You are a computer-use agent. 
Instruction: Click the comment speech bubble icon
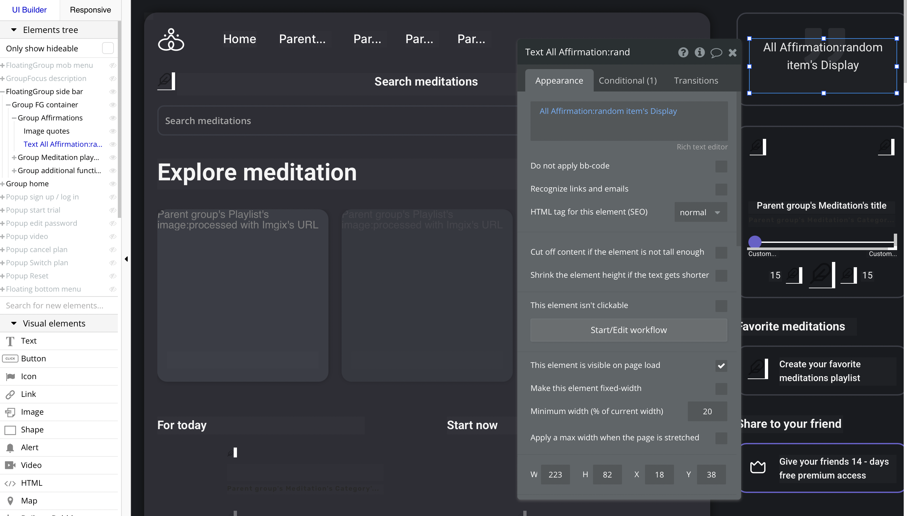tap(716, 53)
